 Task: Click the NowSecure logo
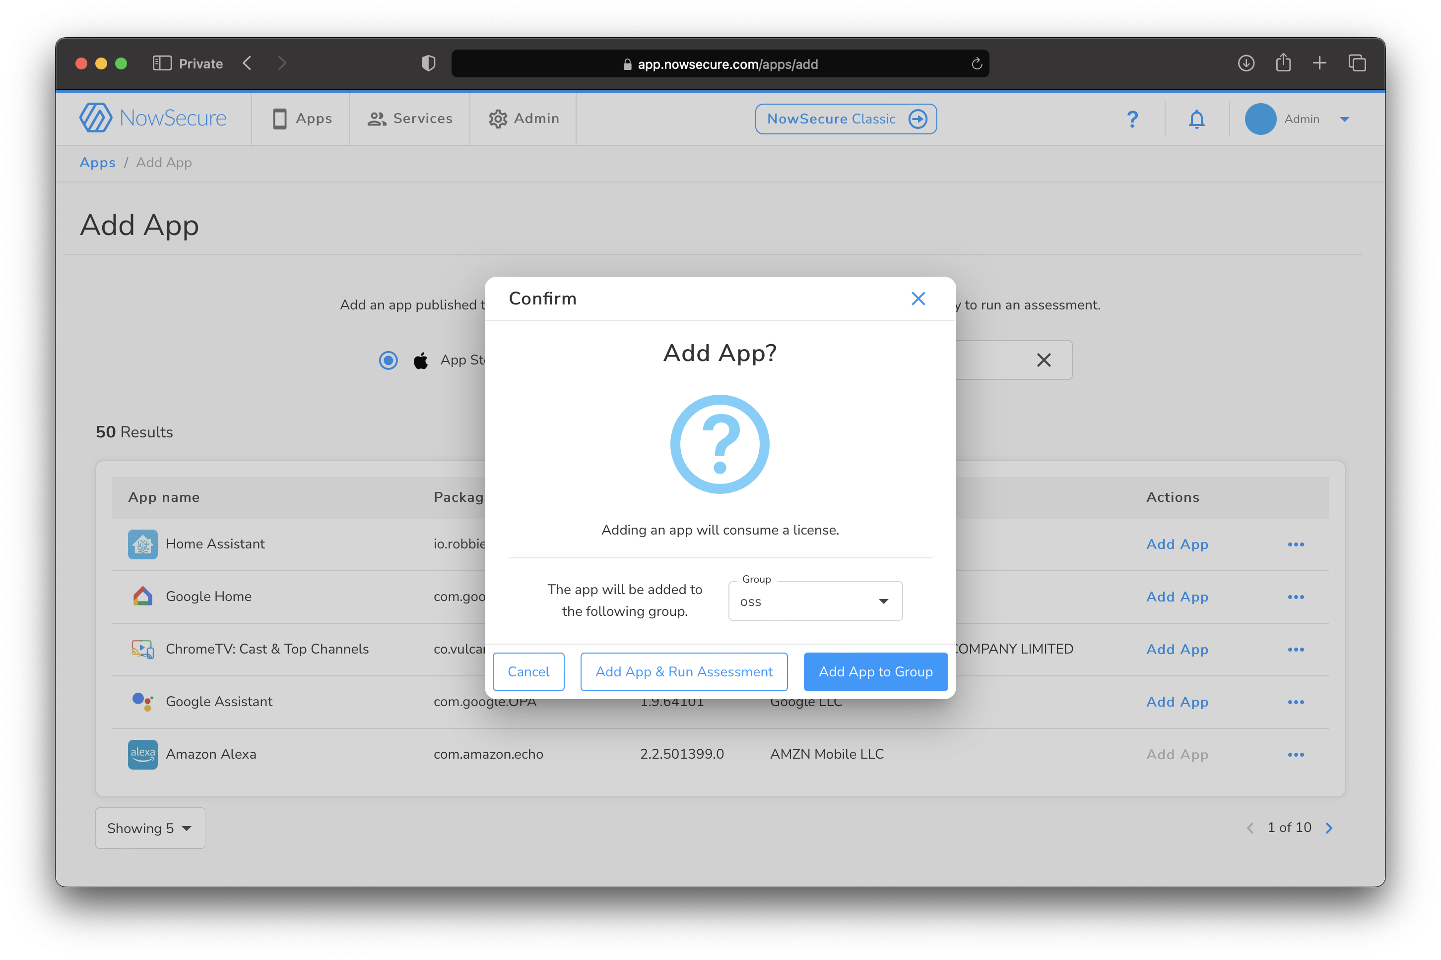click(x=153, y=118)
